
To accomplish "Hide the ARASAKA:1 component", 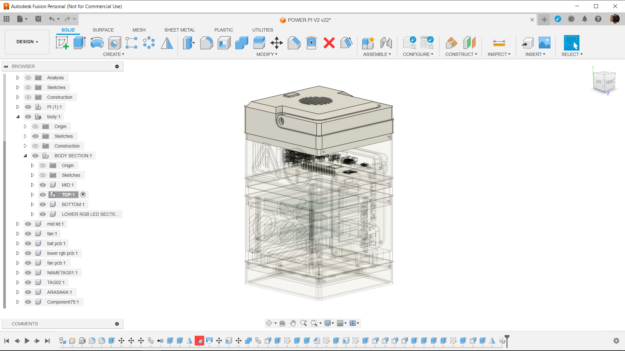I will pyautogui.click(x=28, y=292).
